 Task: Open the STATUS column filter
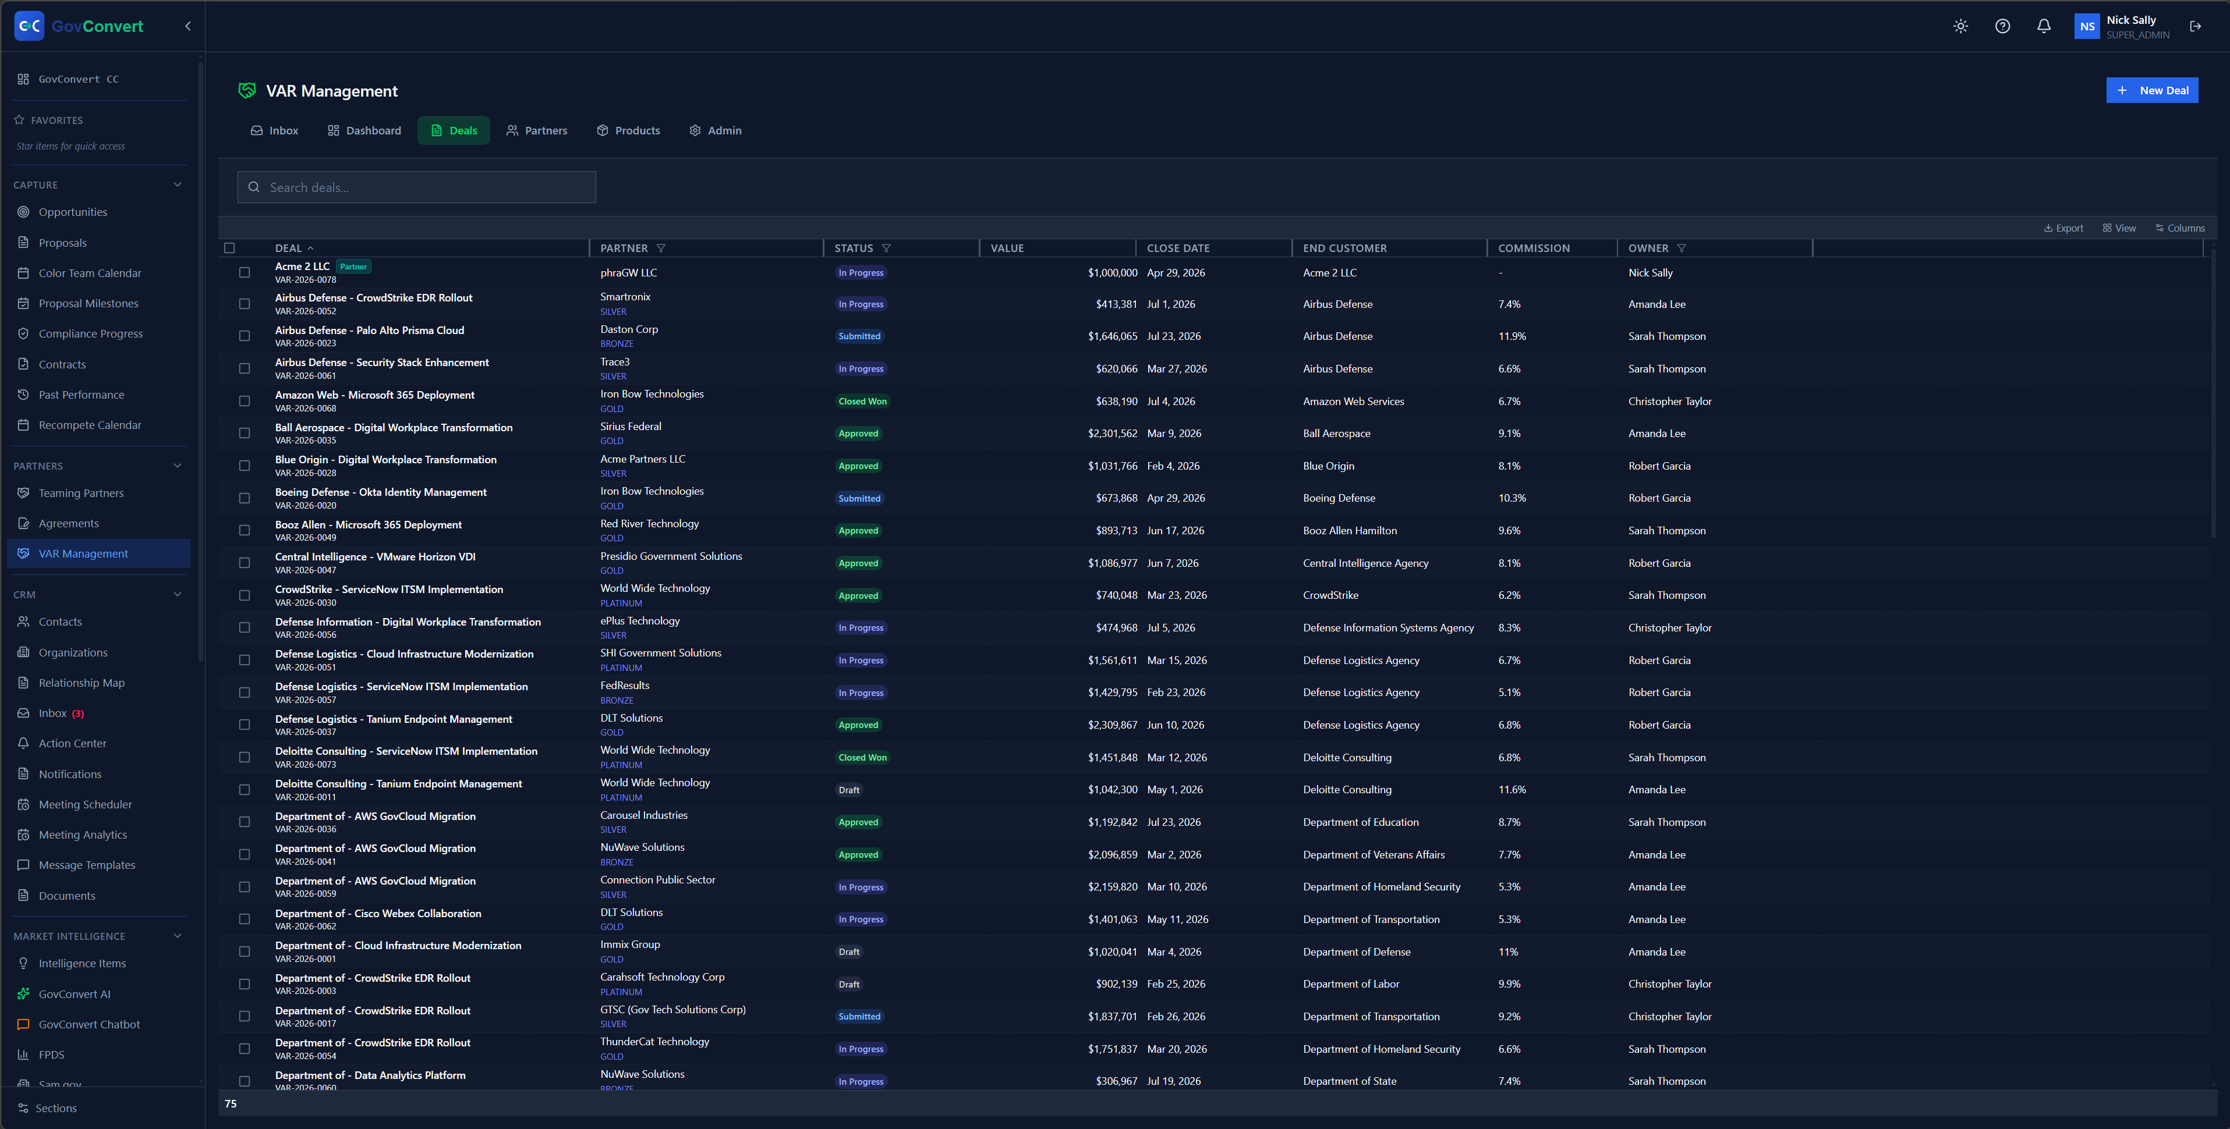(886, 248)
